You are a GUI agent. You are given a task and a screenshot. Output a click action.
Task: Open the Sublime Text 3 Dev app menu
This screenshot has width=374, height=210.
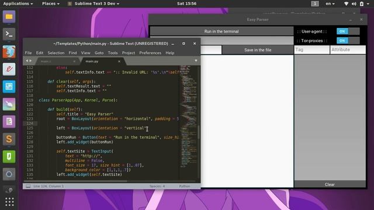(x=93, y=3)
